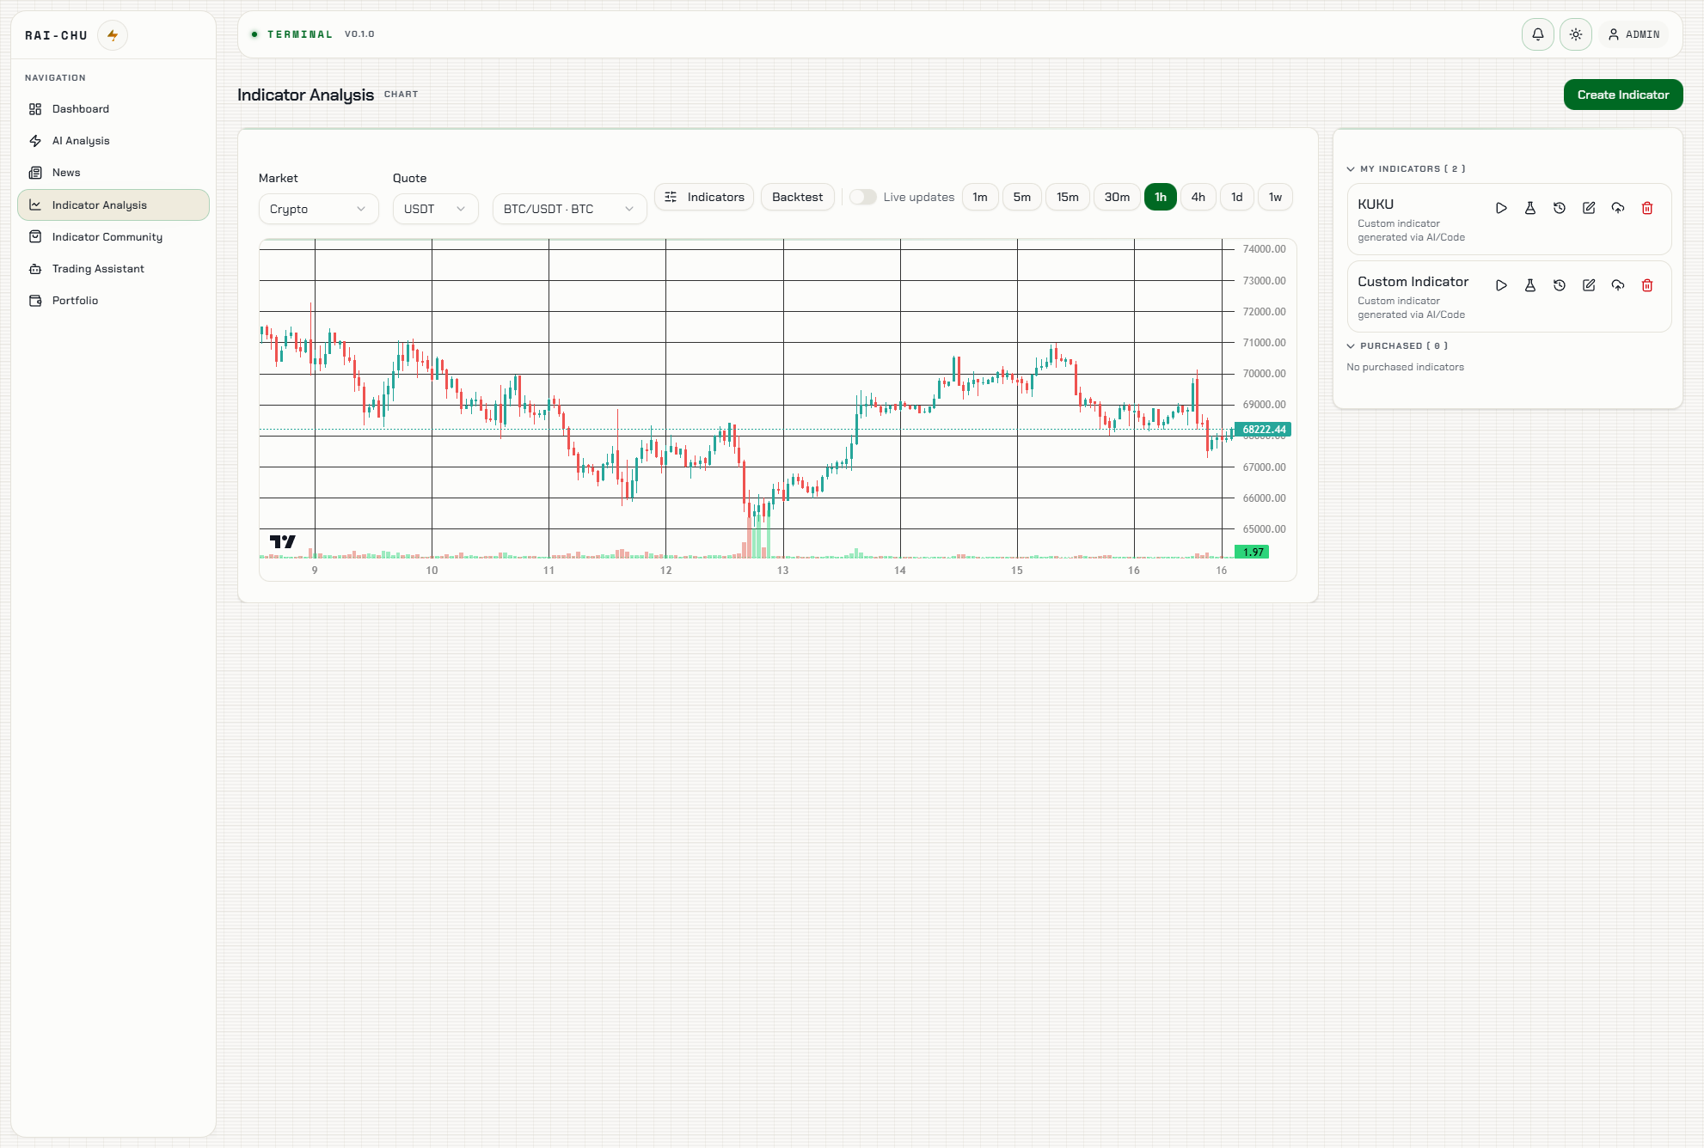Click the flask icon for KUKU indicator

pyautogui.click(x=1530, y=208)
